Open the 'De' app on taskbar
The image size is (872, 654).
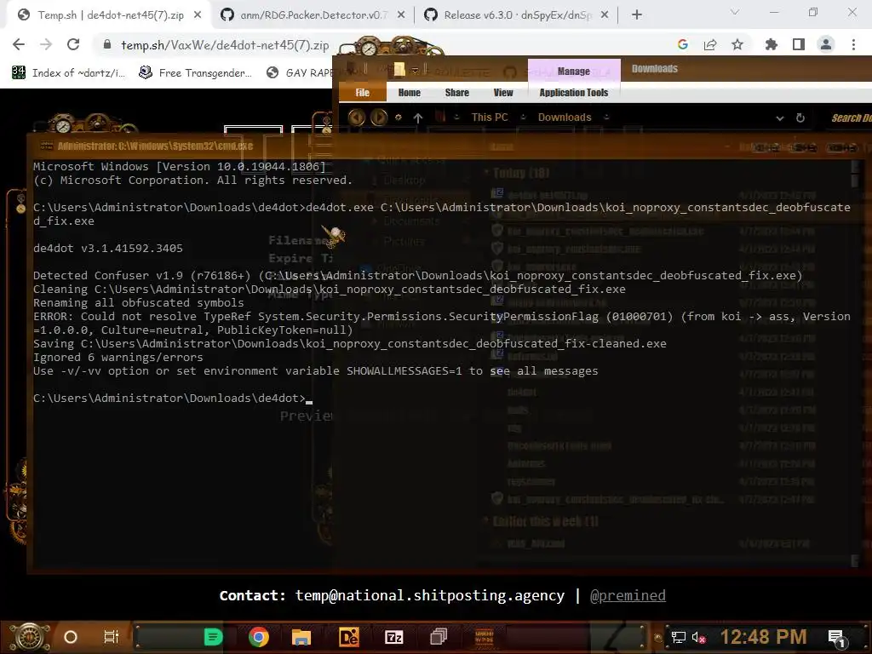click(348, 637)
